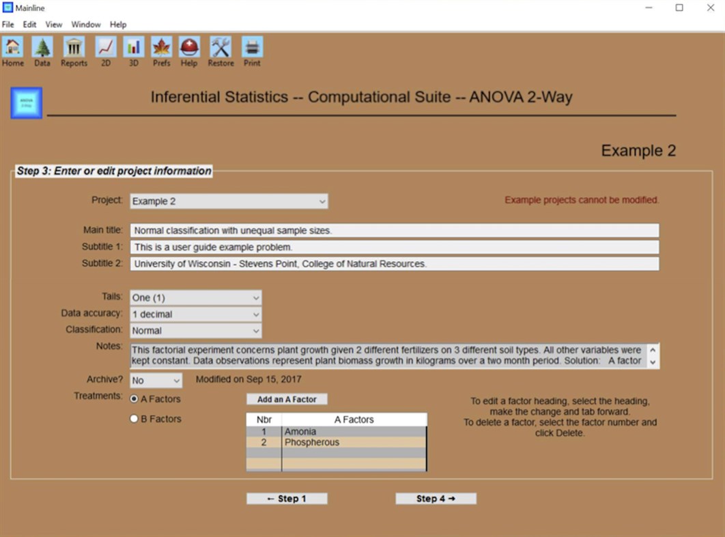Screen dimensions: 725x537
Task: Open the Edit menu
Action: tap(29, 24)
